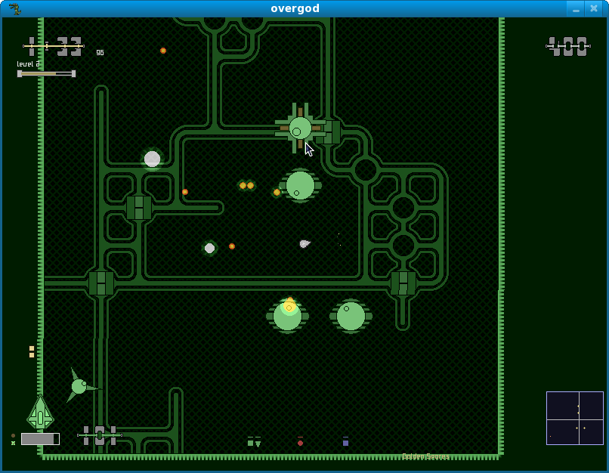Image resolution: width=609 pixels, height=473 pixels.
Task: Select the three-pronged spinner enemy
Action: (x=82, y=385)
